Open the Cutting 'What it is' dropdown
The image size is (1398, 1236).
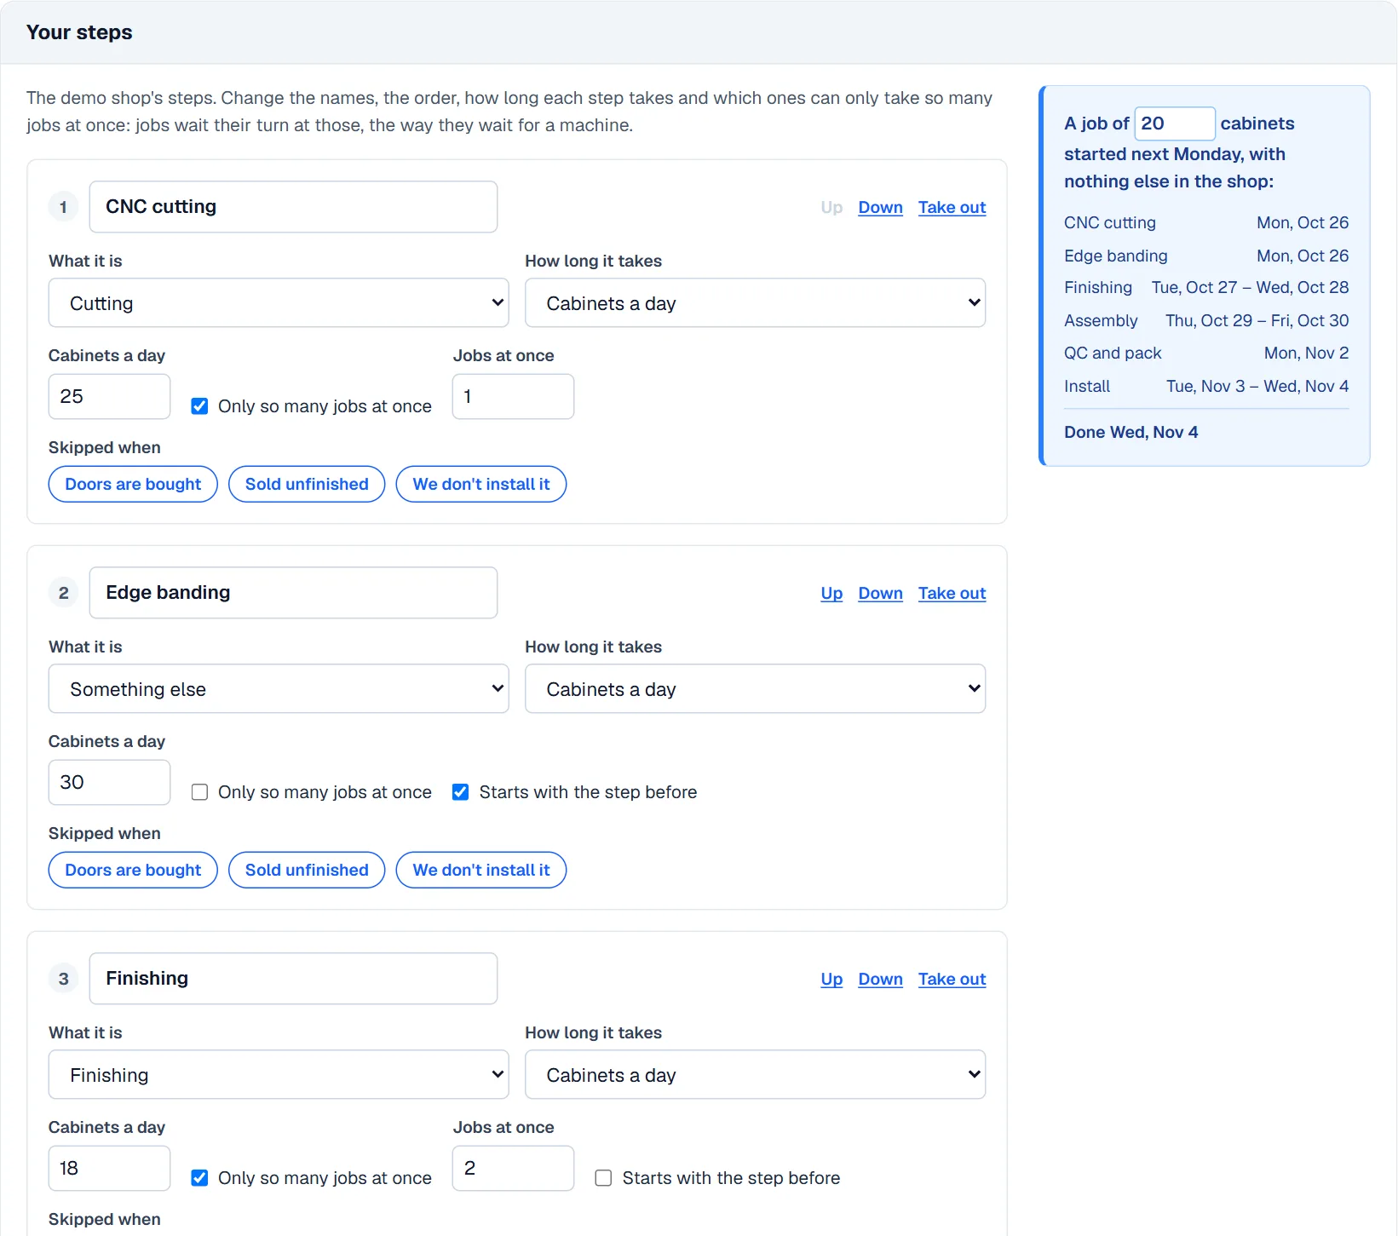(279, 303)
